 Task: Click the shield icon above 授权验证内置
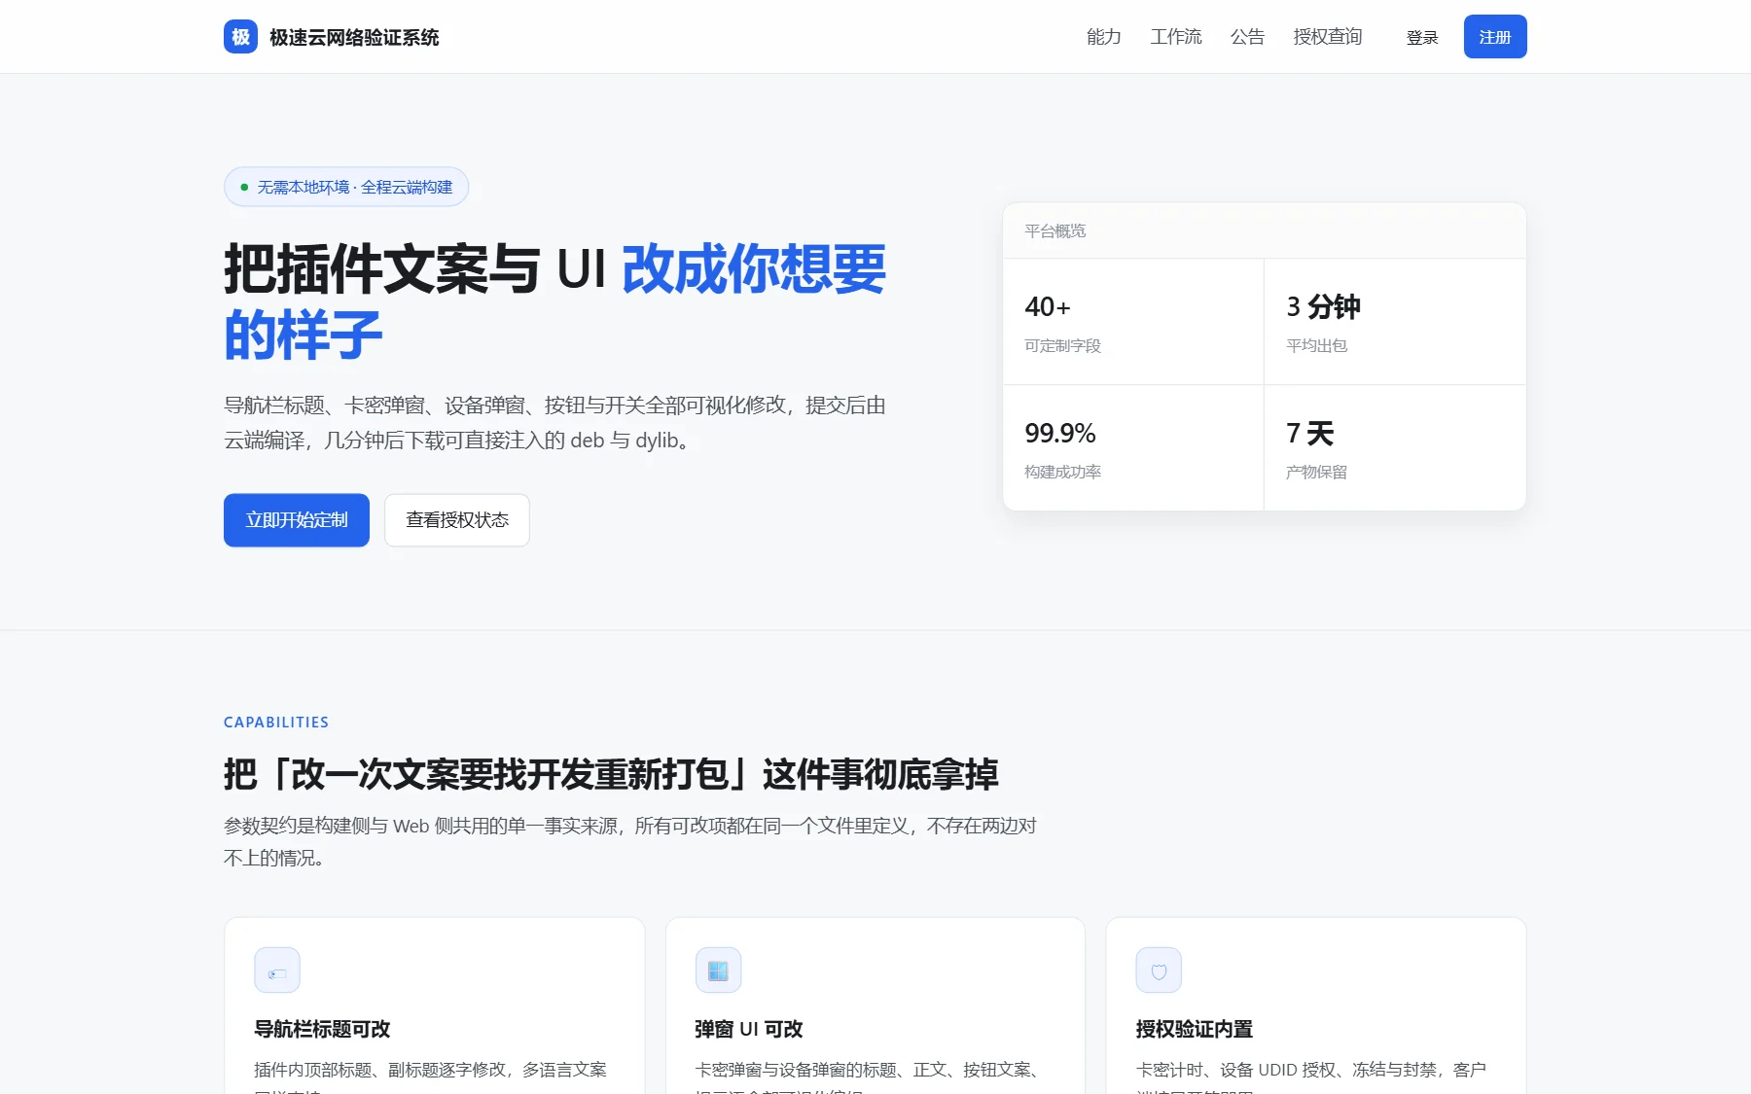coord(1159,970)
